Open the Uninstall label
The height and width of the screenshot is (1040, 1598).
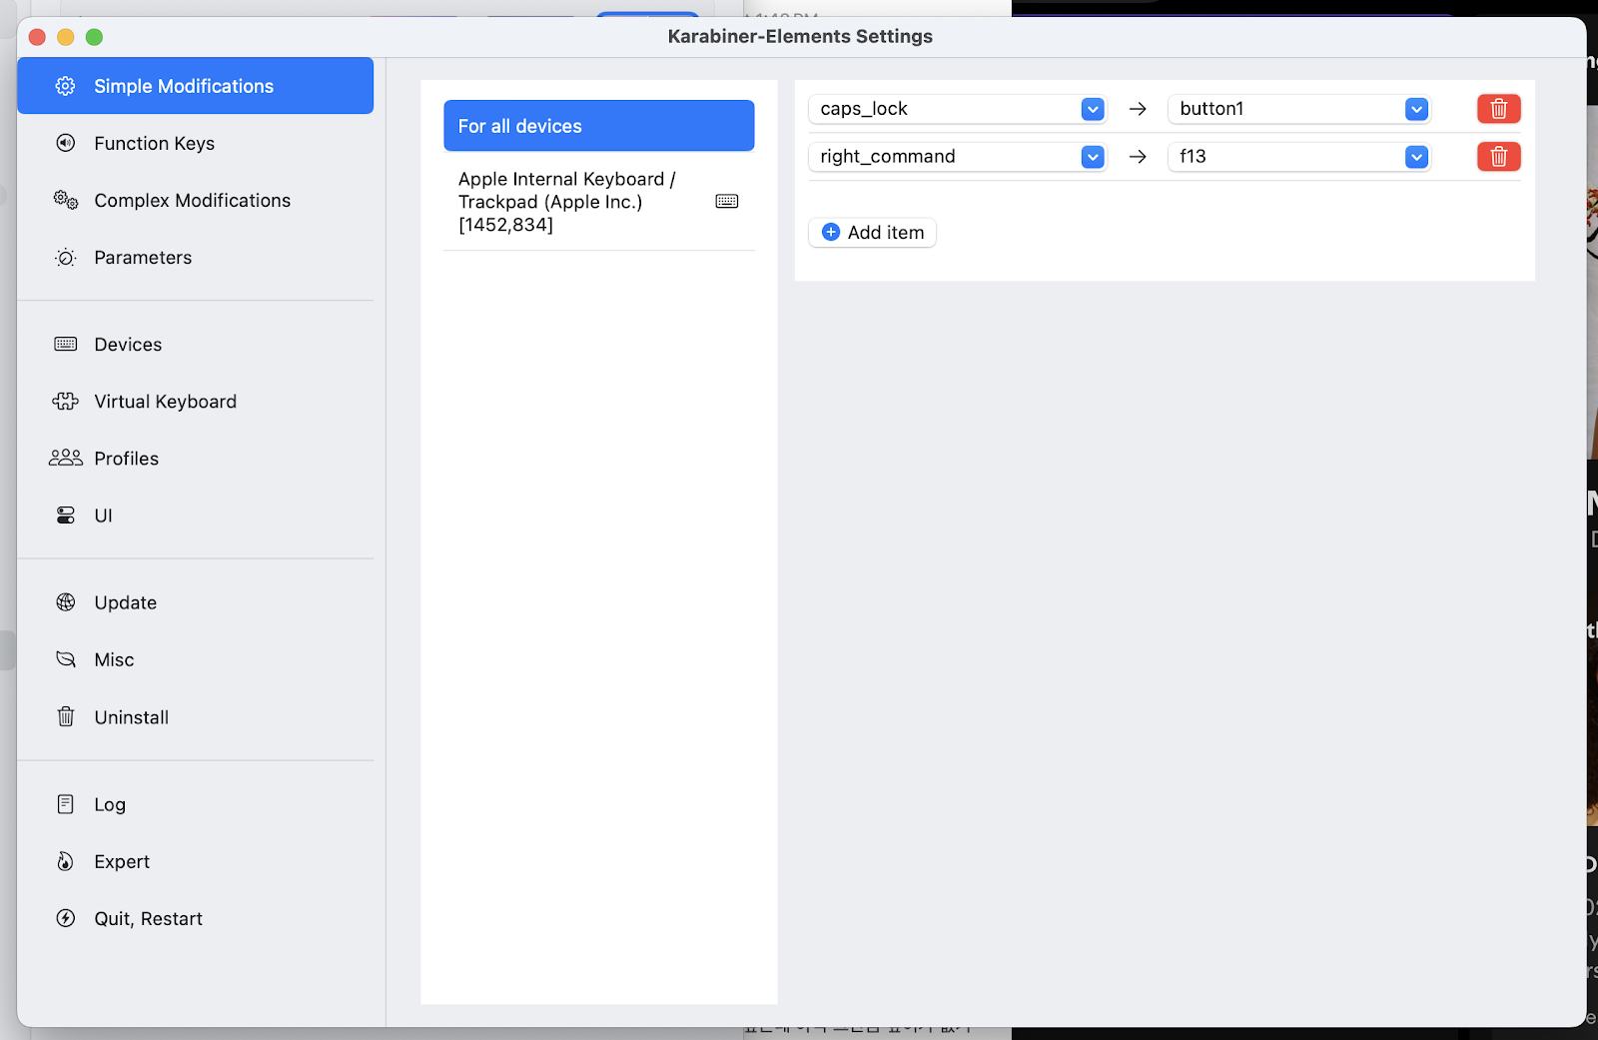point(131,716)
